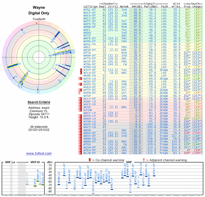The image size is (205, 197).
Task: Select WBBH-DT callsign in the table
Action: pyautogui.click(x=89, y=142)
